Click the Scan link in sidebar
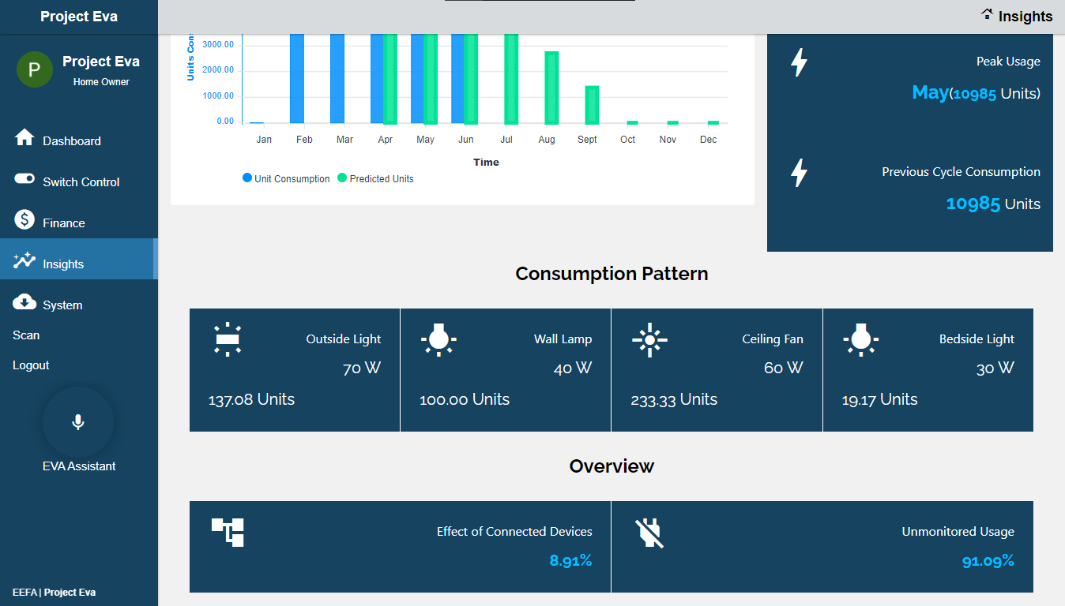This screenshot has height=606, width=1065. pyautogui.click(x=26, y=335)
